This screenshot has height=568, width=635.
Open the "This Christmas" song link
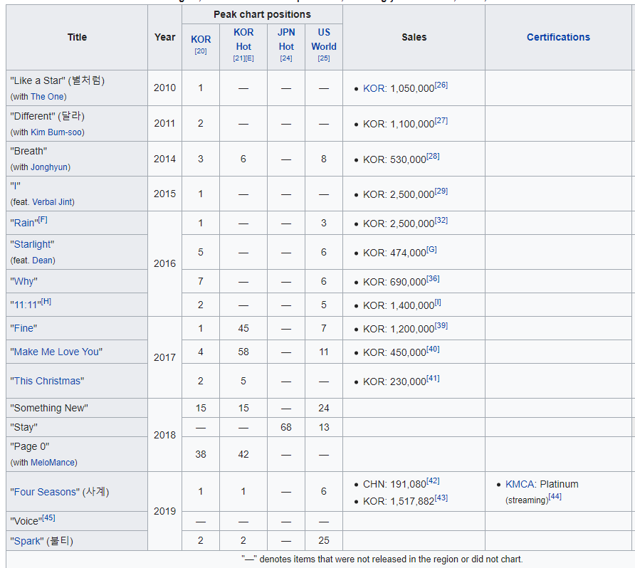(47, 381)
